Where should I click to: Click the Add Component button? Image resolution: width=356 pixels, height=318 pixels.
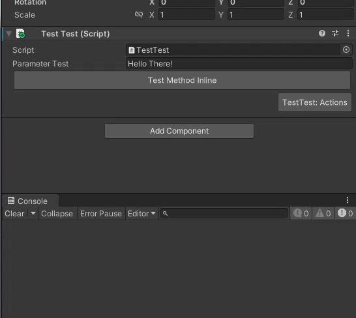pyautogui.click(x=179, y=131)
